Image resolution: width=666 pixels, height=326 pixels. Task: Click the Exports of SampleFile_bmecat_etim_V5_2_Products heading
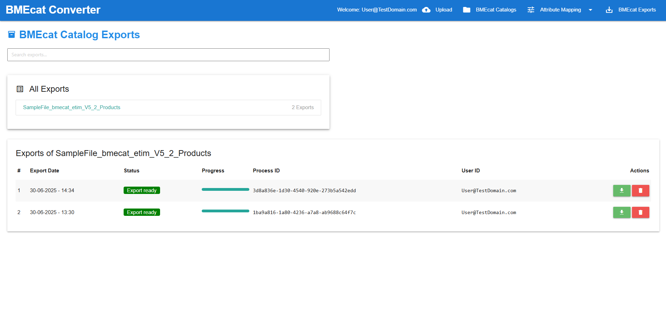(114, 153)
